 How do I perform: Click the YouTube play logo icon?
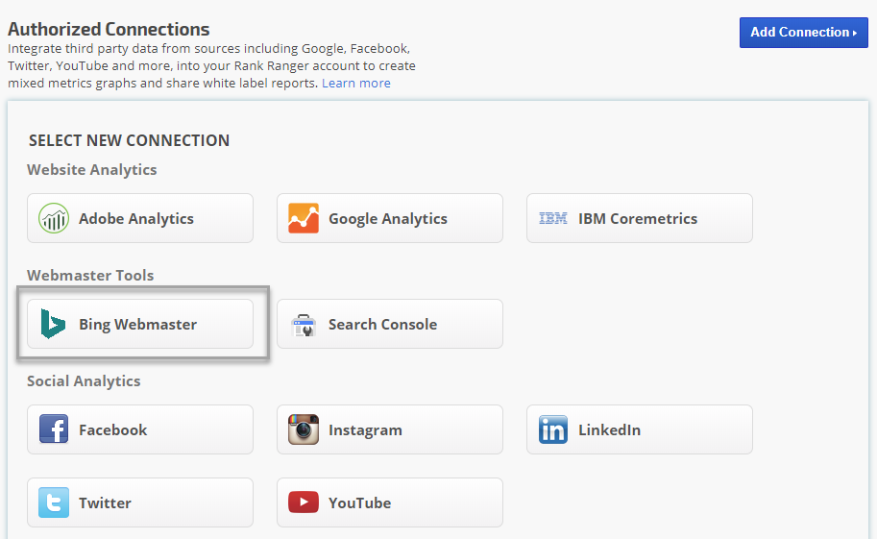click(x=304, y=502)
